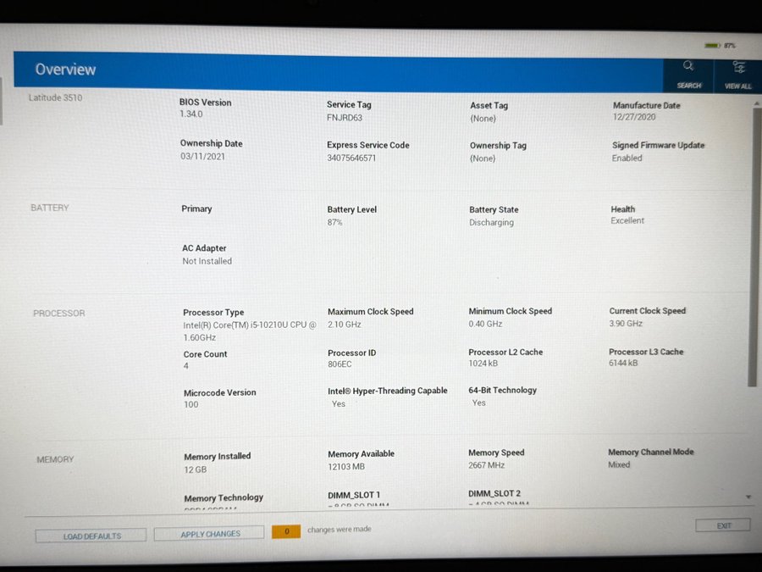
Task: Click Current Clock Speed 3.90 GHz
Action: (x=626, y=324)
